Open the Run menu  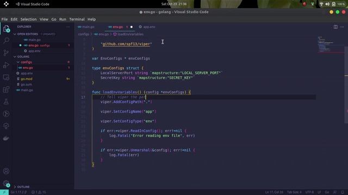click(x=63, y=19)
